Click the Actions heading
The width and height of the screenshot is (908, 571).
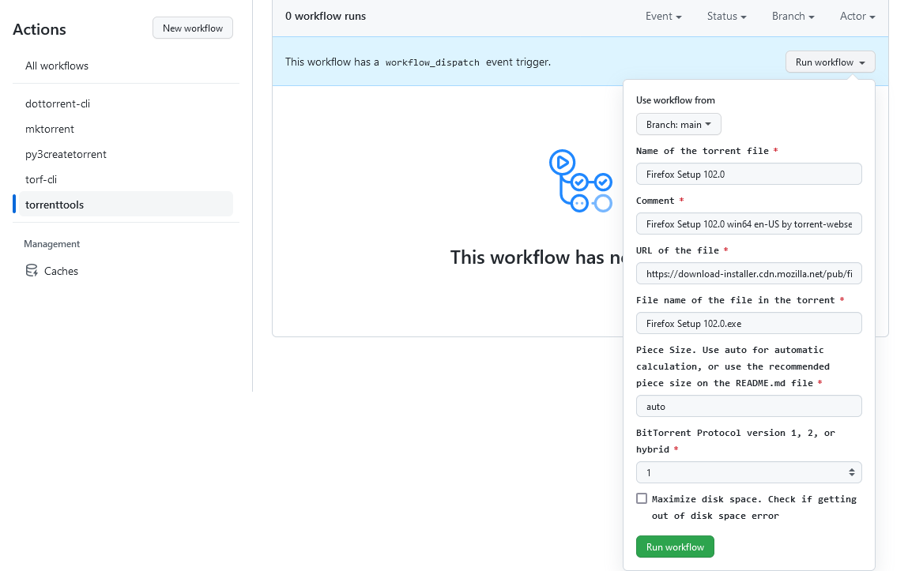click(40, 29)
